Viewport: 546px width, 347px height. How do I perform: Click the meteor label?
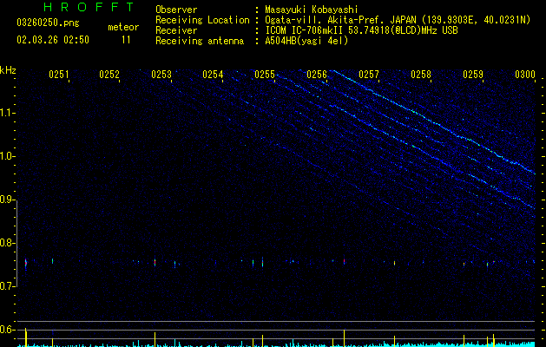pyautogui.click(x=123, y=27)
